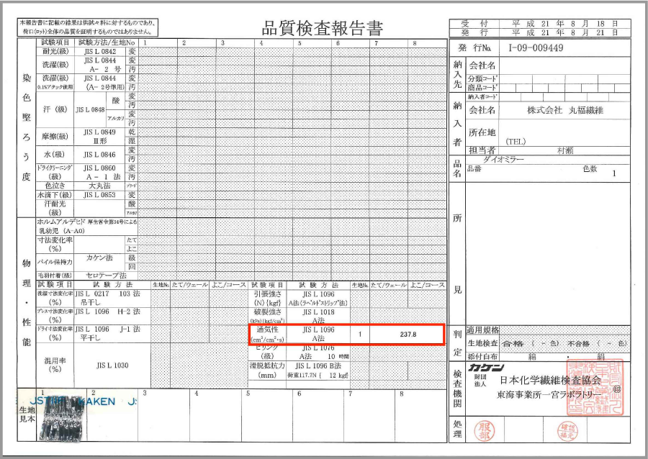Select the 摩擦(級) row label
Image resolution: width=648 pixels, height=459 pixels.
click(55, 136)
